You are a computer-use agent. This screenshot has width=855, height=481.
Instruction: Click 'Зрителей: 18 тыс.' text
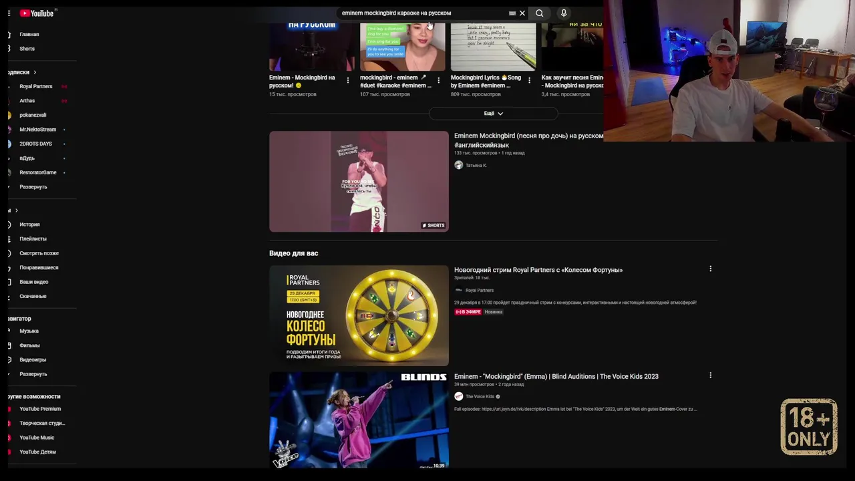[472, 278]
